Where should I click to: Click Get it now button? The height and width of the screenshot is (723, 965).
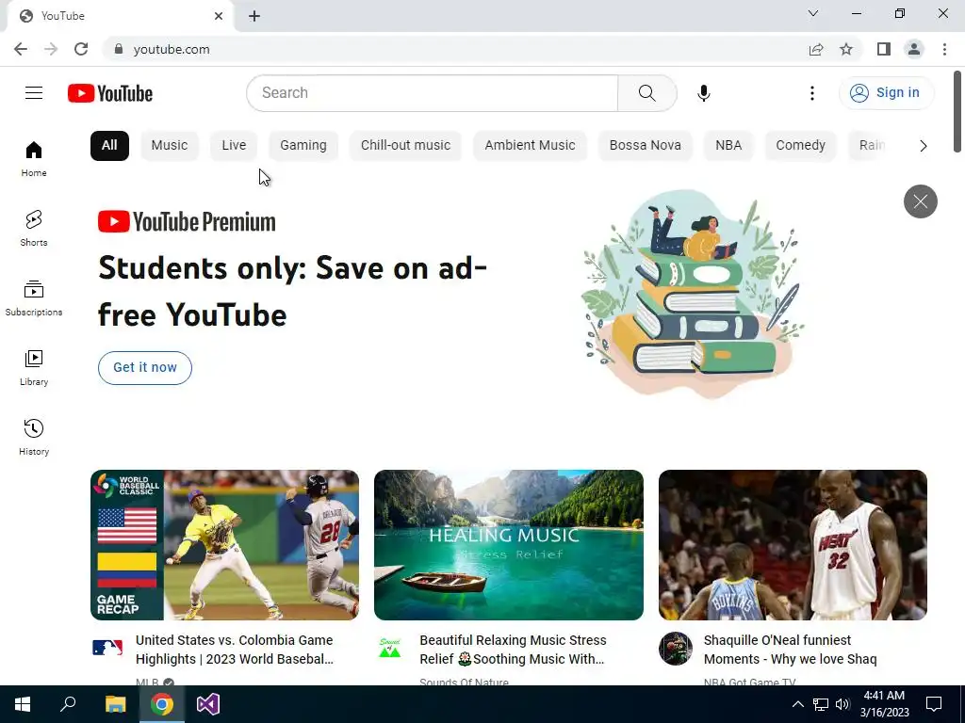[144, 368]
